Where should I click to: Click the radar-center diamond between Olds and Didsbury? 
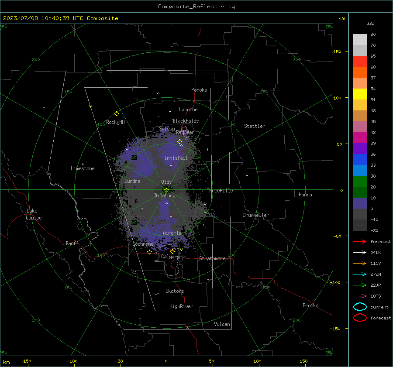tap(166, 190)
